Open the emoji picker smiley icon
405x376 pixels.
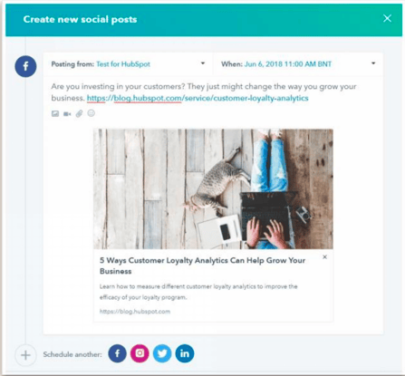91,113
